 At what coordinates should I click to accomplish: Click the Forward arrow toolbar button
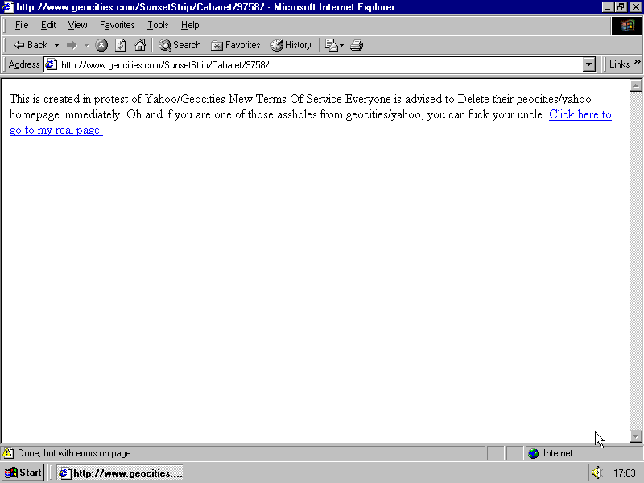pos(72,45)
